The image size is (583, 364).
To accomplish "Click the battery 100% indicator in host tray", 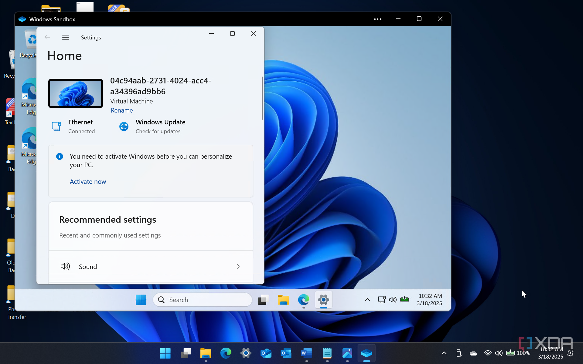I will point(518,353).
